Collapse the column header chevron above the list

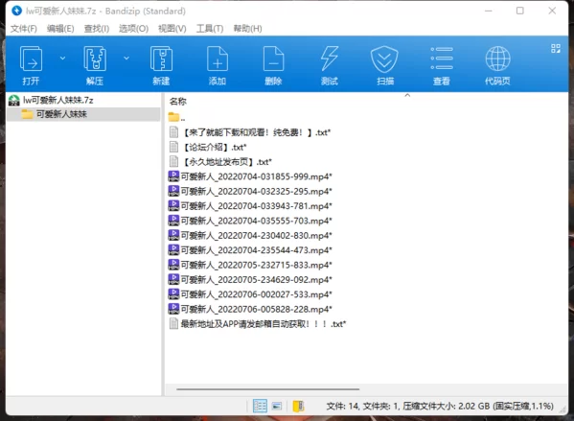click(407, 95)
